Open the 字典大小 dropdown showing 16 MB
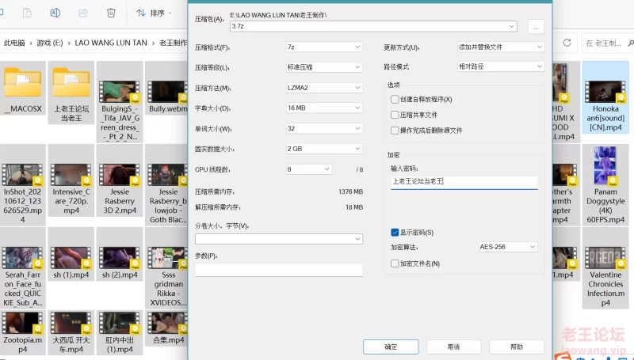Image resolution: width=634 pixels, height=360 pixels. point(324,108)
